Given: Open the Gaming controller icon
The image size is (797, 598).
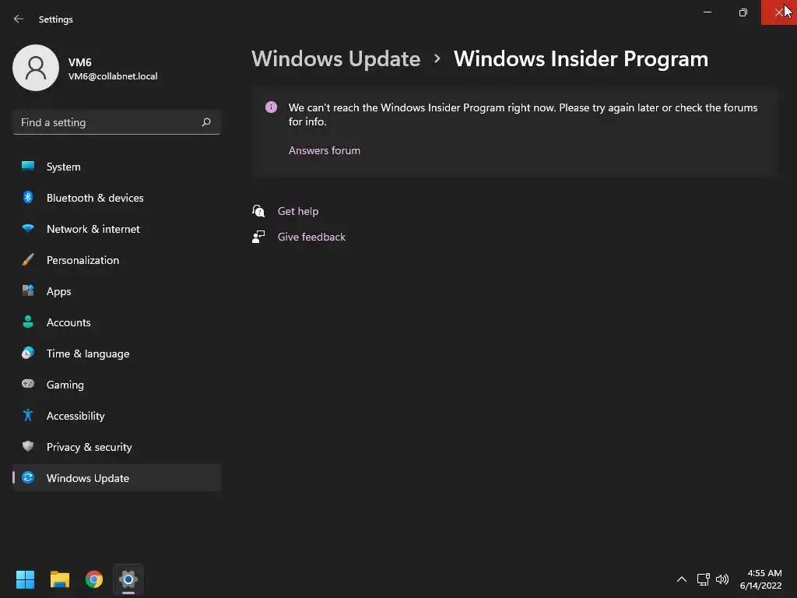Looking at the screenshot, I should point(28,384).
